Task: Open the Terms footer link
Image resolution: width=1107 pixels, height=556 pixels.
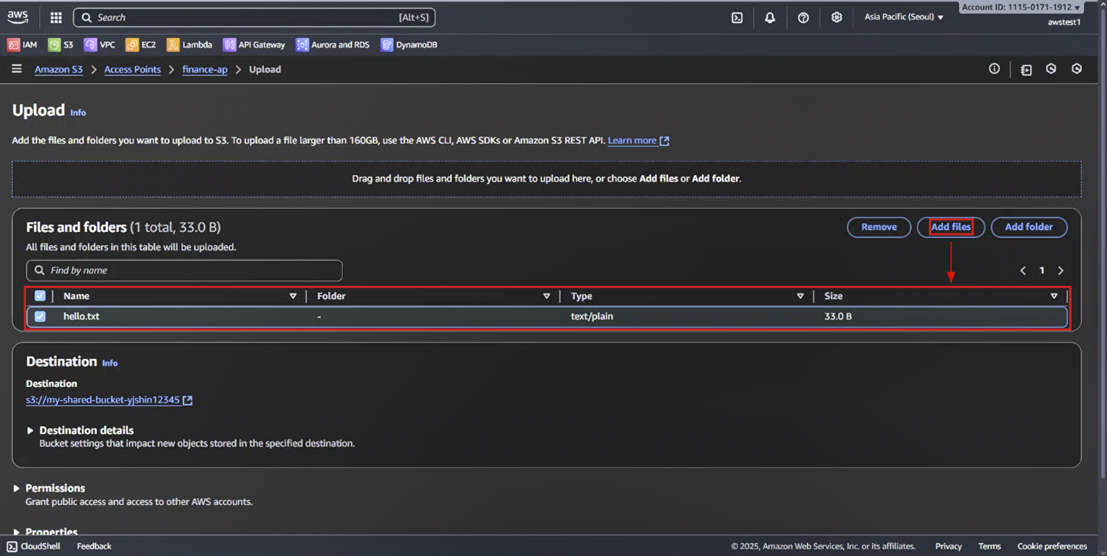Action: [x=990, y=546]
